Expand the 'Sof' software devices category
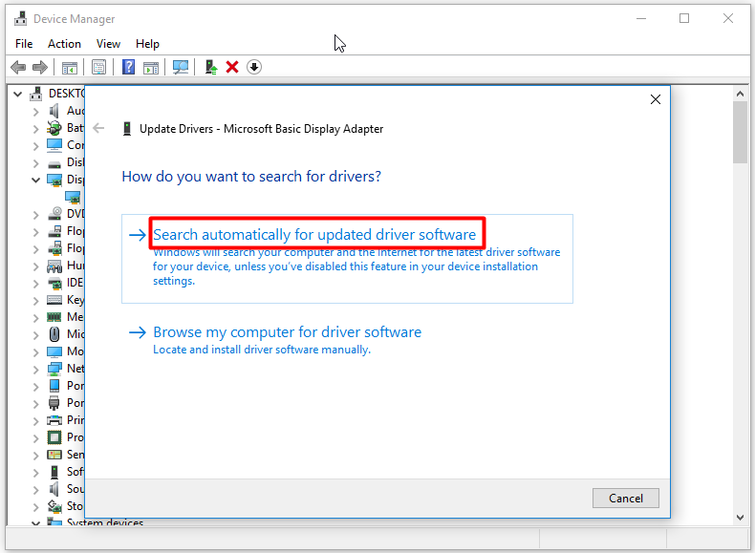755x553 pixels. point(35,473)
